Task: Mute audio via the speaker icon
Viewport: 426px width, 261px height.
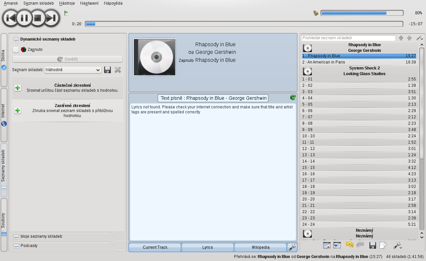Action: pos(316,13)
